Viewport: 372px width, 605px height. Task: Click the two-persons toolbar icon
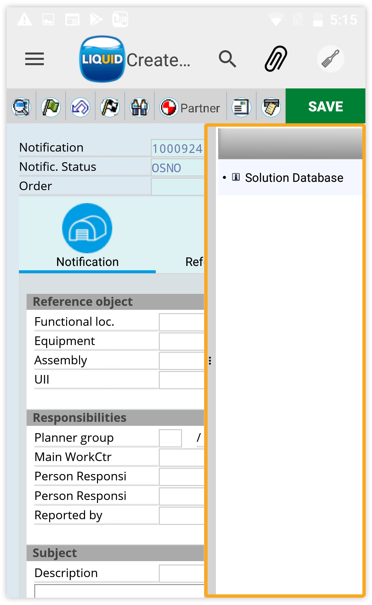pos(139,107)
